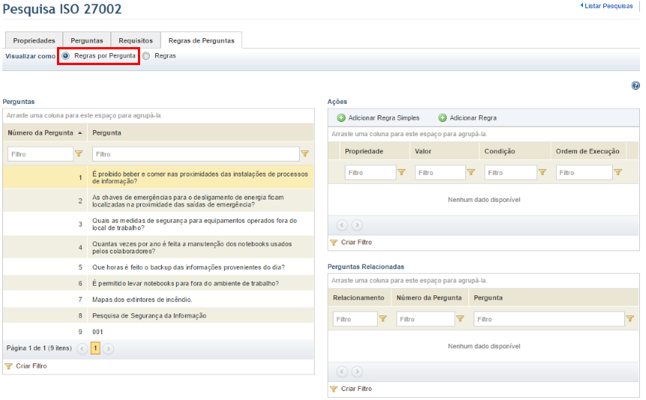646x400 pixels.
Task: Select question 2 'As chaves de emergências'
Action: [158, 200]
